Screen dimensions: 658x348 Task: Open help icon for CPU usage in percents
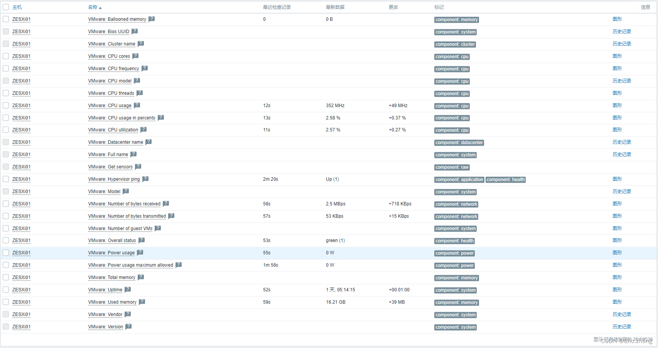[161, 118]
